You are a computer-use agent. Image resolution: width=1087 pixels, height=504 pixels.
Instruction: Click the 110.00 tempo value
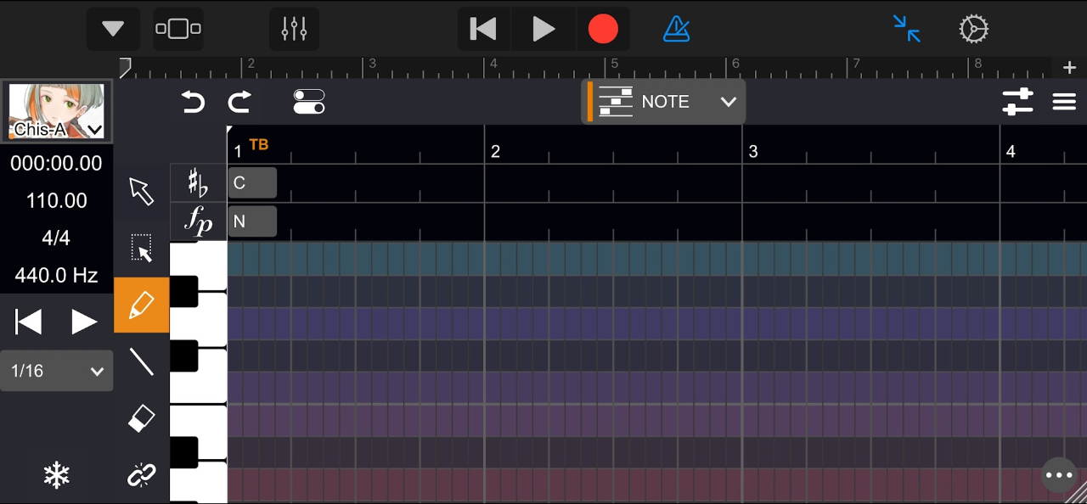57,201
